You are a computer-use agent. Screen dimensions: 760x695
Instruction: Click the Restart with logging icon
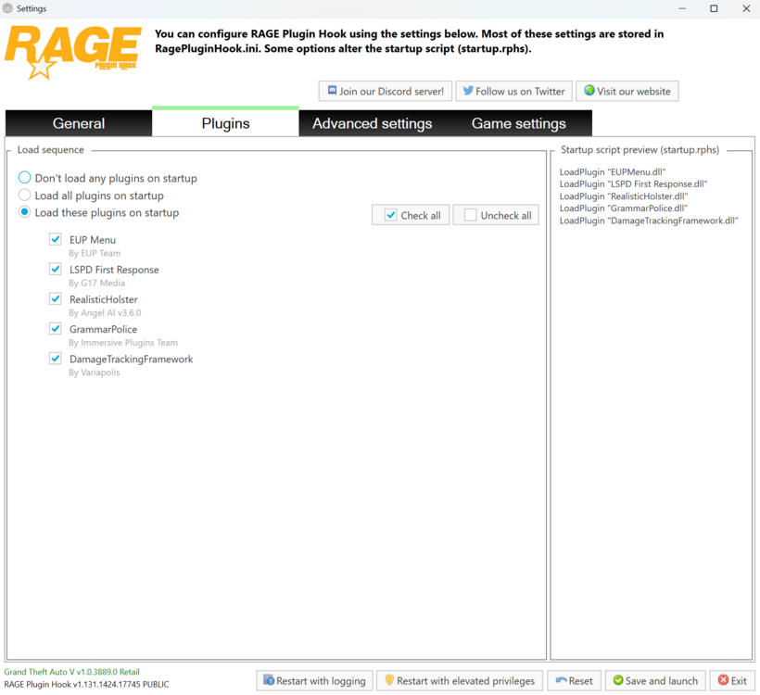click(269, 680)
